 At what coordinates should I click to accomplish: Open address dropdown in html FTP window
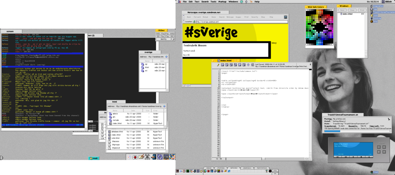(165, 106)
